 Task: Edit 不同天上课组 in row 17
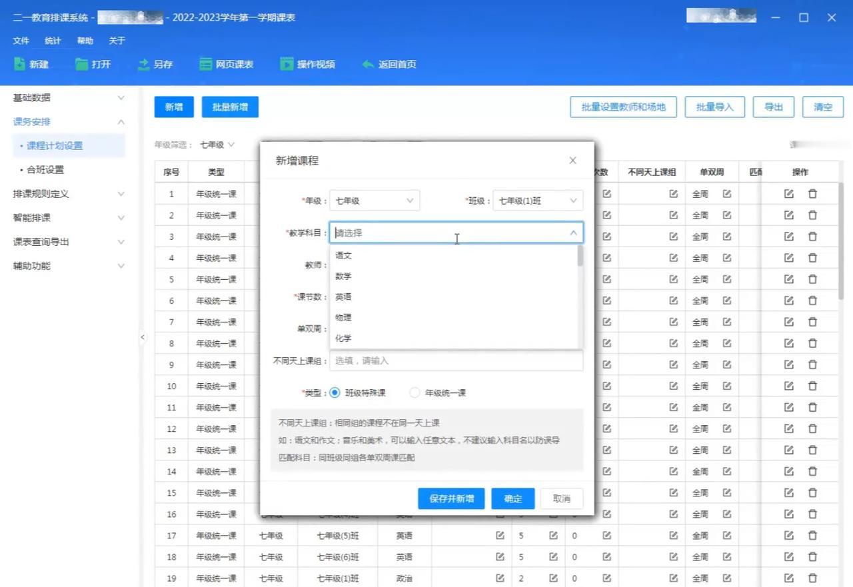click(674, 535)
